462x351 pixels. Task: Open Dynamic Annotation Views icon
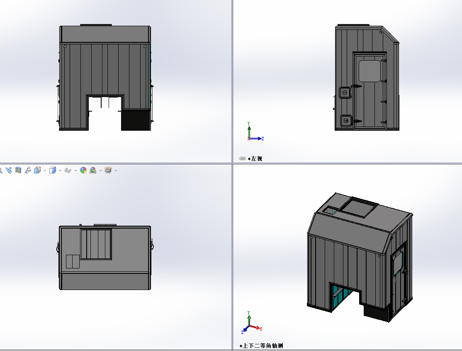(x=27, y=170)
